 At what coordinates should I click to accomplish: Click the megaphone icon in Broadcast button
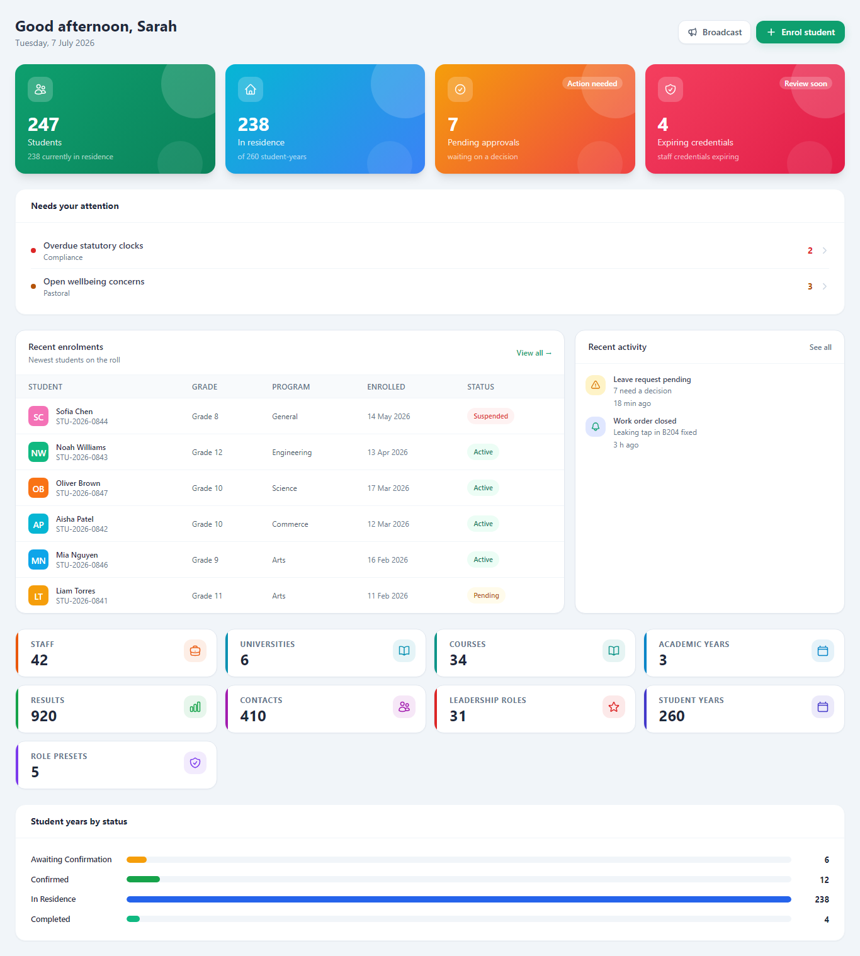[693, 32]
